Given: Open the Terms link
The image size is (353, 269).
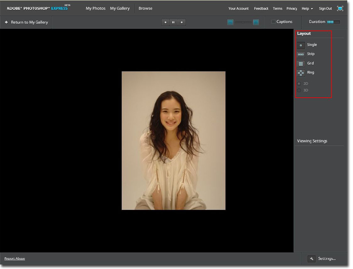Looking at the screenshot, I should (278, 9).
